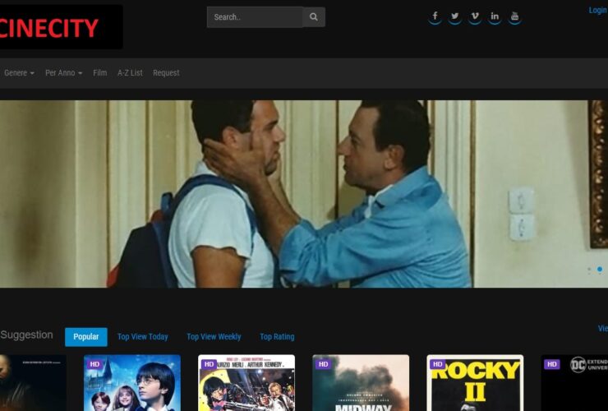Switch to the Top Rating tab
608x411 pixels.
(x=277, y=337)
